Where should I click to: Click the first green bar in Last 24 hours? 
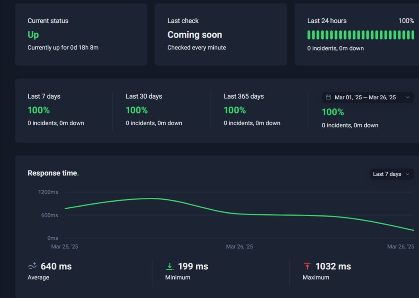[x=309, y=35]
